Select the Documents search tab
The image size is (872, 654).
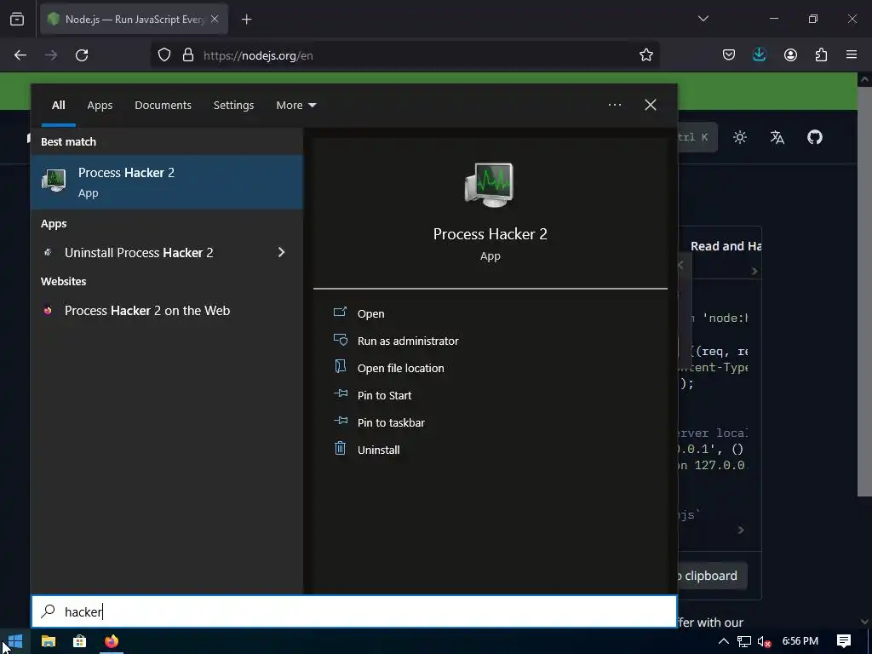pos(163,105)
